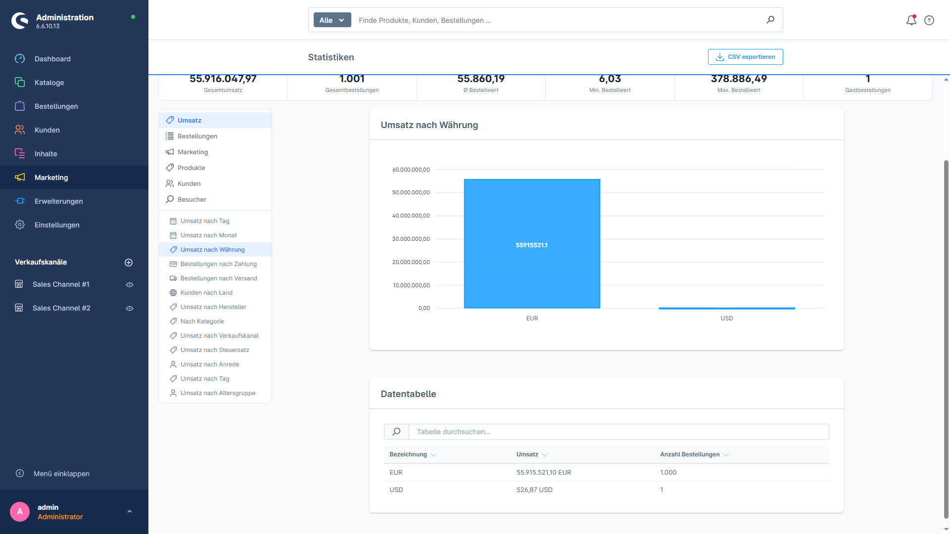This screenshot has width=950, height=534.
Task: Toggle visibility of Sales Channel #1
Action: tap(129, 284)
